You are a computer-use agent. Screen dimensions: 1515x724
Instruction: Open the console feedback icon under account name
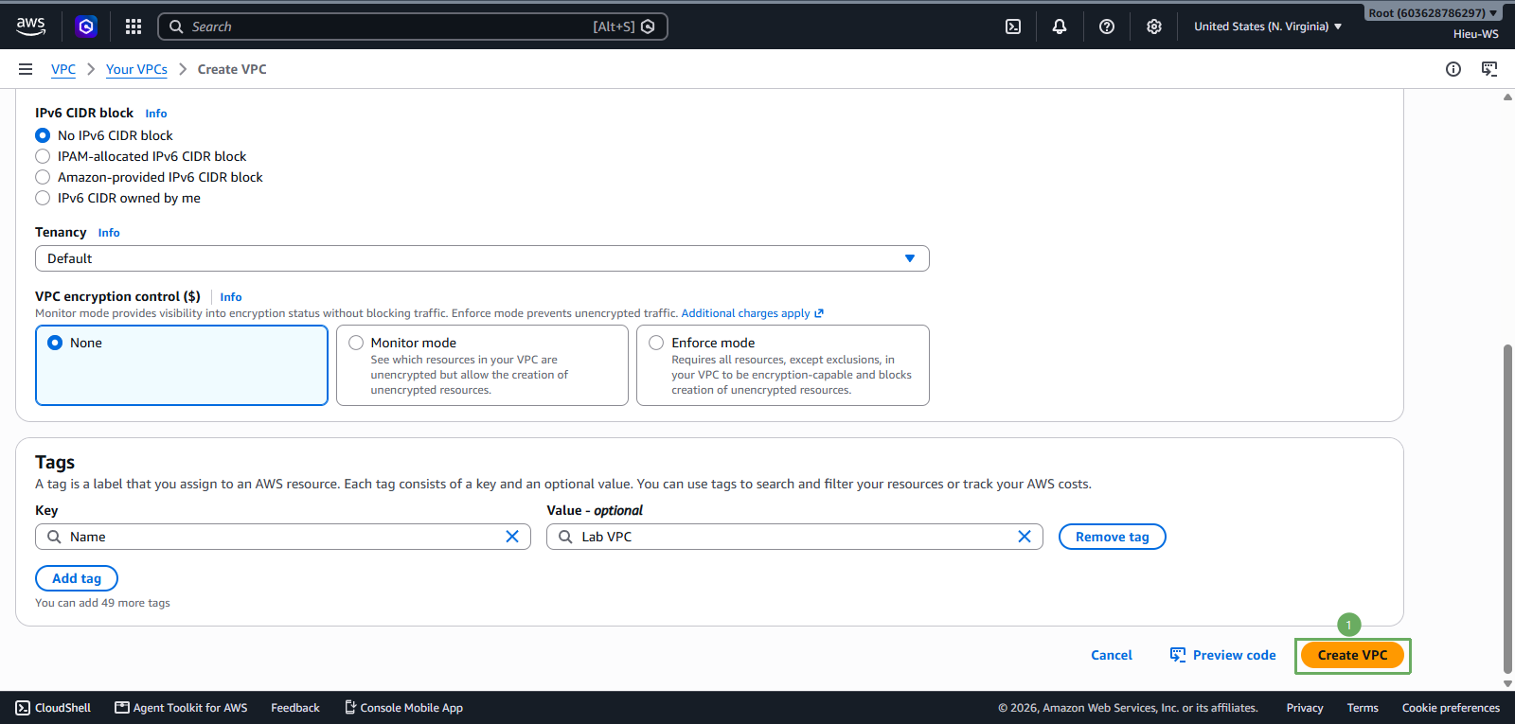(x=1489, y=69)
